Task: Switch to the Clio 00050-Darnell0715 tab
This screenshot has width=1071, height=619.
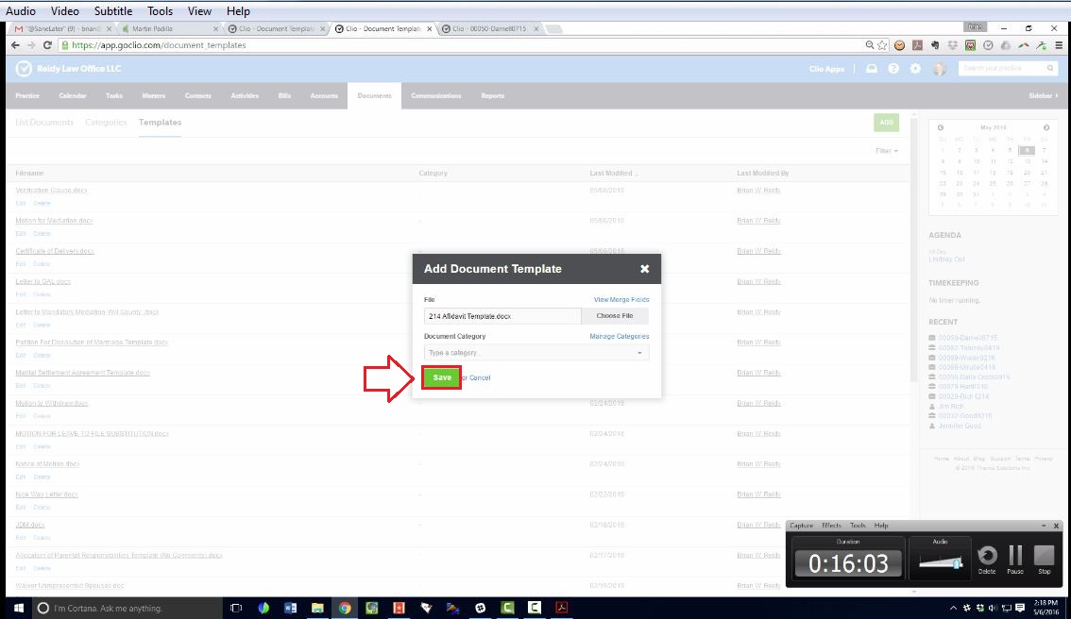Action: tap(489, 28)
